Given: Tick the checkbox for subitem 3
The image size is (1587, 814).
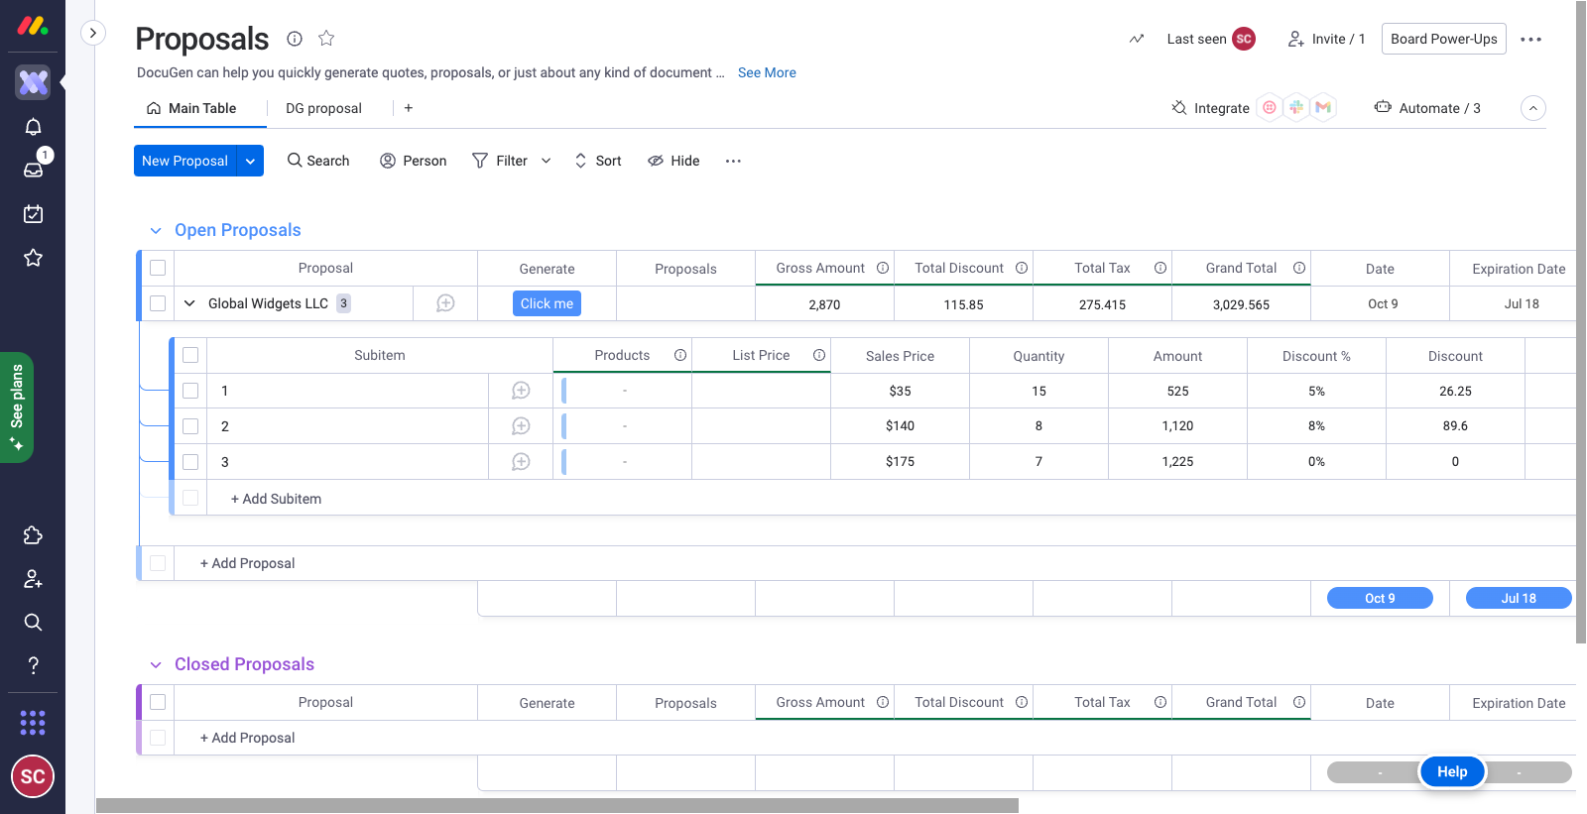Looking at the screenshot, I should 190,462.
